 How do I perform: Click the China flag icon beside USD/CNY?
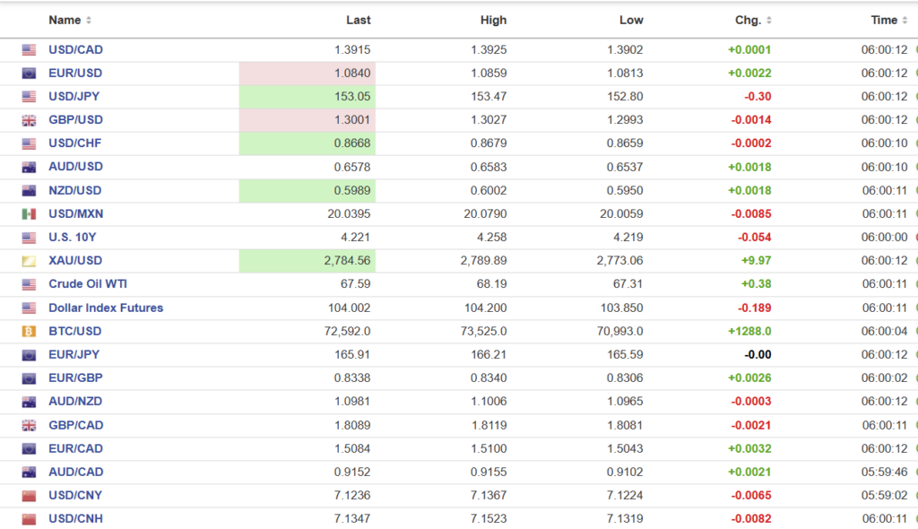[29, 495]
